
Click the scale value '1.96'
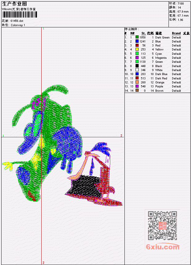click(180, 20)
